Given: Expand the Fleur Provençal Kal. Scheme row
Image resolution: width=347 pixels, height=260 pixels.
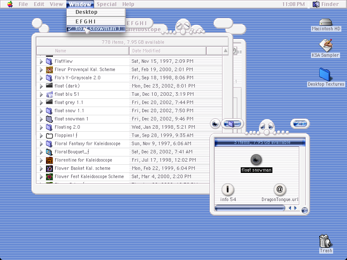Looking at the screenshot, I should tap(41, 70).
